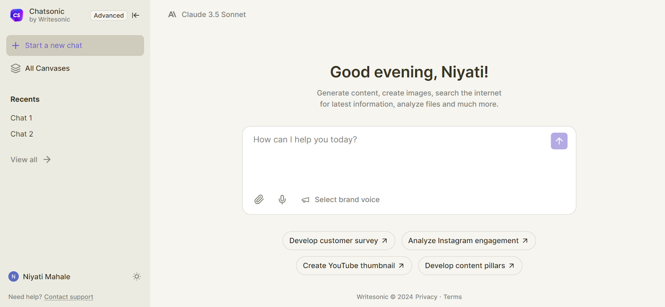Start a new chat
The image size is (665, 307).
75,46
